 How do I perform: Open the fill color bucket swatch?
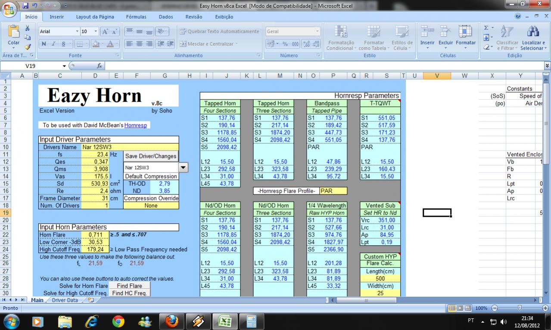[95, 43]
